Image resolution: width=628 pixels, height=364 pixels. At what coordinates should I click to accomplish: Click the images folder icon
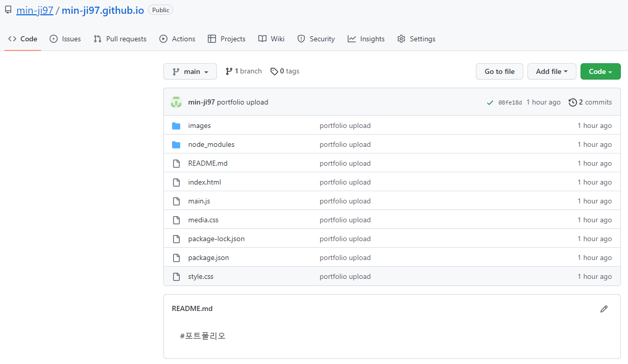[176, 126]
